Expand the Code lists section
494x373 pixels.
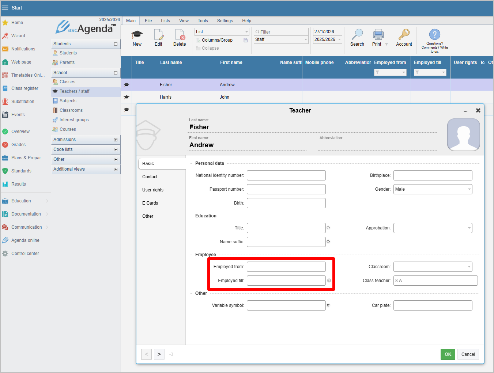click(116, 149)
